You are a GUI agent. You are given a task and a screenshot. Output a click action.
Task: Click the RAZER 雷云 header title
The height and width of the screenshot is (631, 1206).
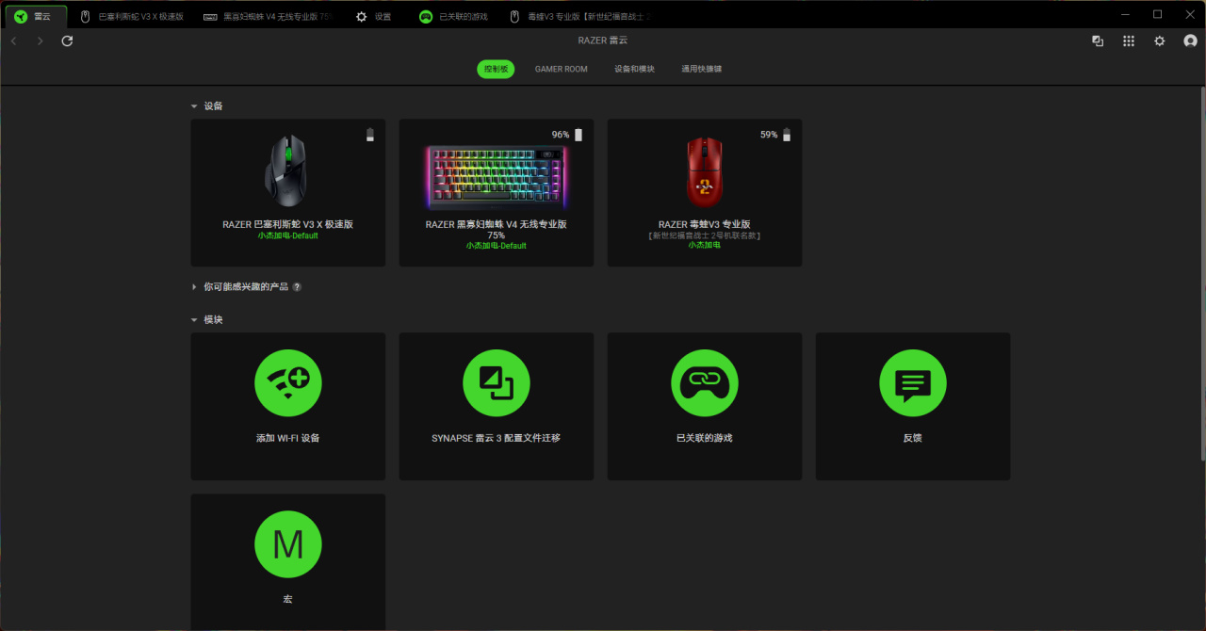coord(603,41)
